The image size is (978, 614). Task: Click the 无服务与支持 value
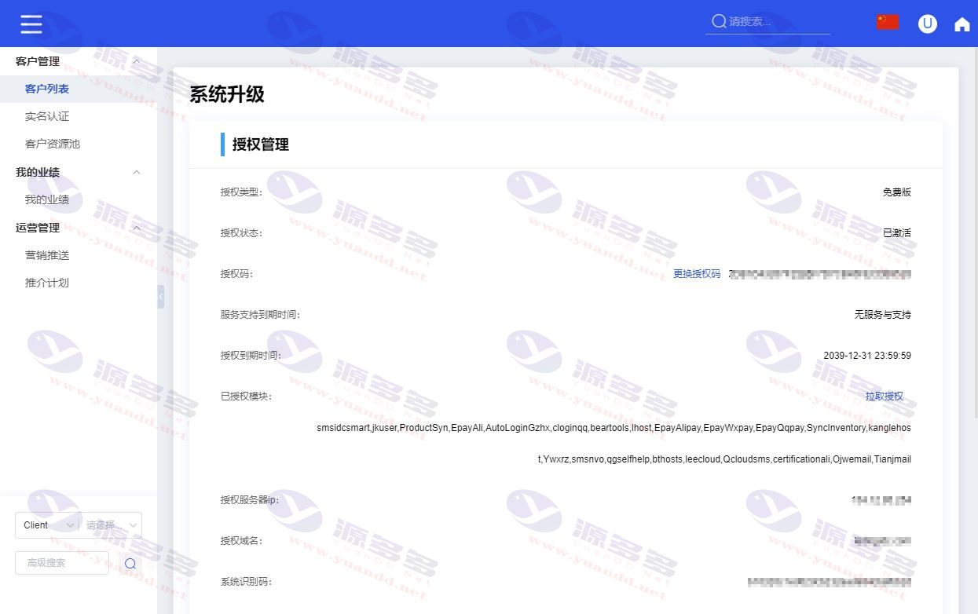[x=883, y=315]
